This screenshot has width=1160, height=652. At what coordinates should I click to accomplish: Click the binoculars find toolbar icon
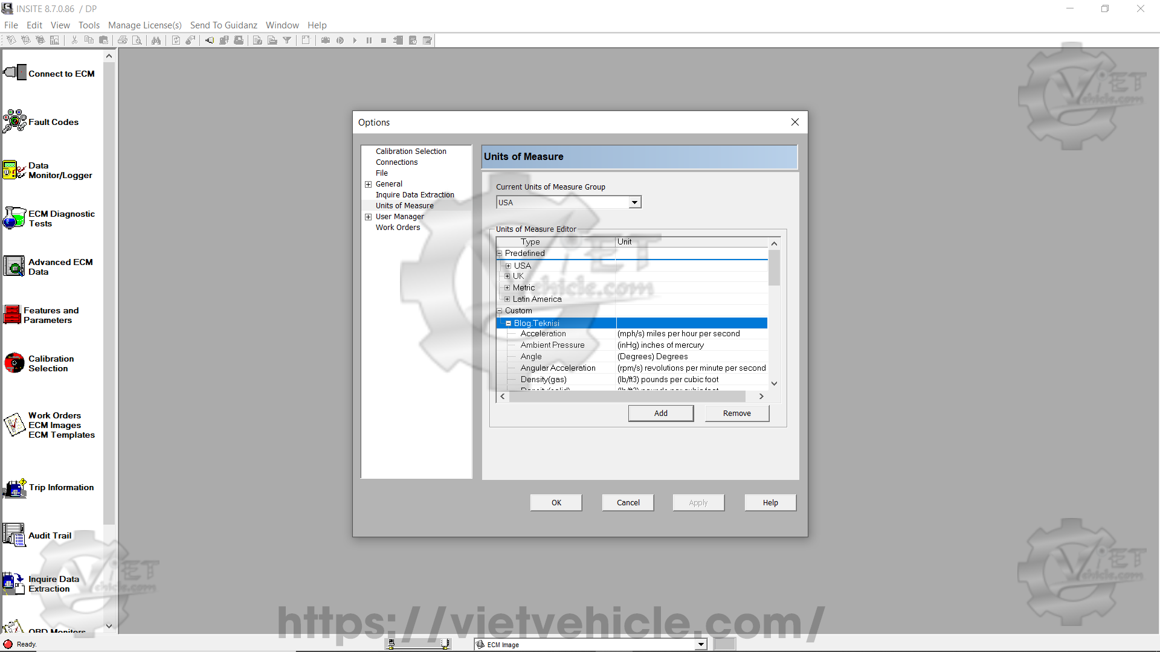[156, 40]
